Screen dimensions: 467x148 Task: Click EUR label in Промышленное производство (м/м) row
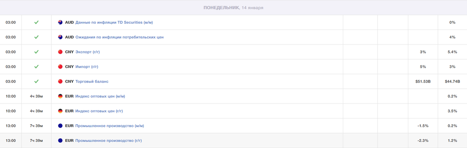pos(69,126)
